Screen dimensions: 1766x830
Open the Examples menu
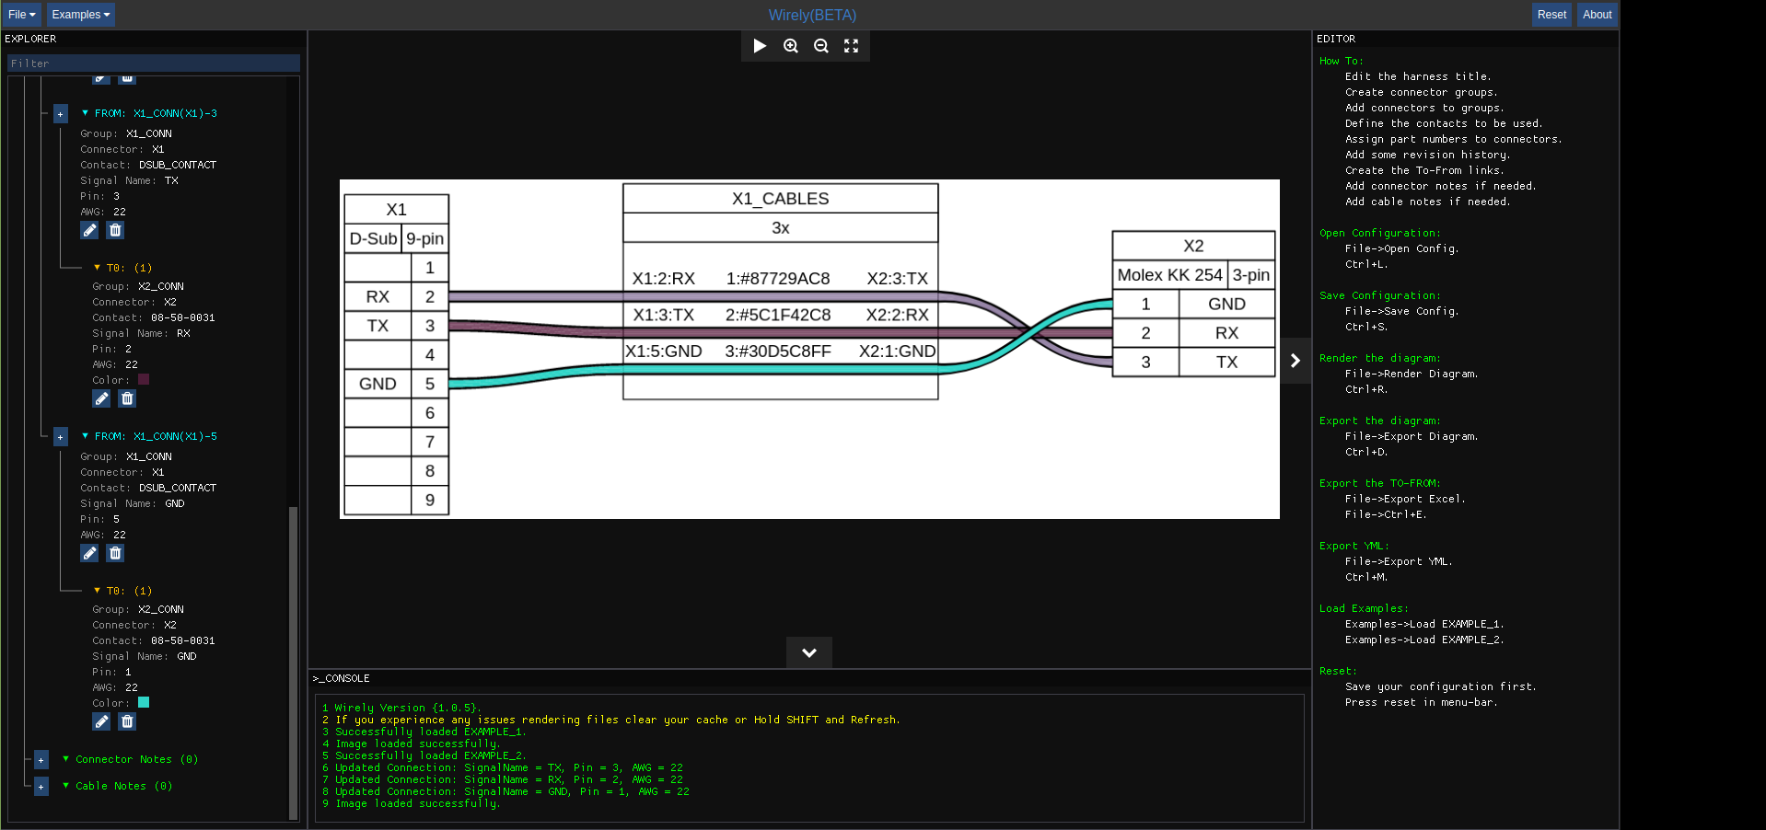pyautogui.click(x=80, y=15)
